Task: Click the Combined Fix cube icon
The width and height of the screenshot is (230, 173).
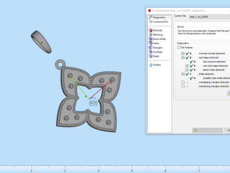Action: (150, 22)
